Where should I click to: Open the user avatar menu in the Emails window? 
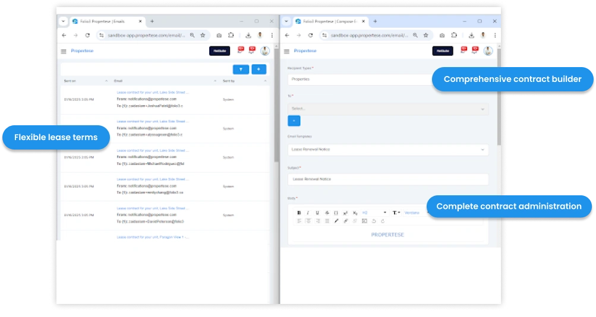265,50
